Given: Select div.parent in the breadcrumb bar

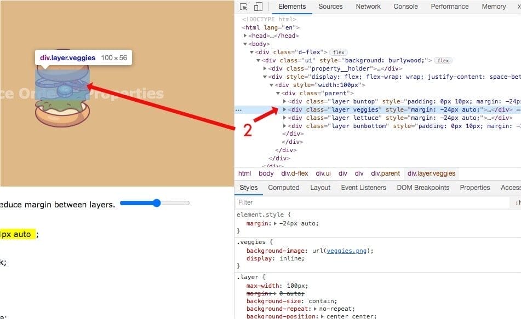Looking at the screenshot, I should pyautogui.click(x=385, y=173).
